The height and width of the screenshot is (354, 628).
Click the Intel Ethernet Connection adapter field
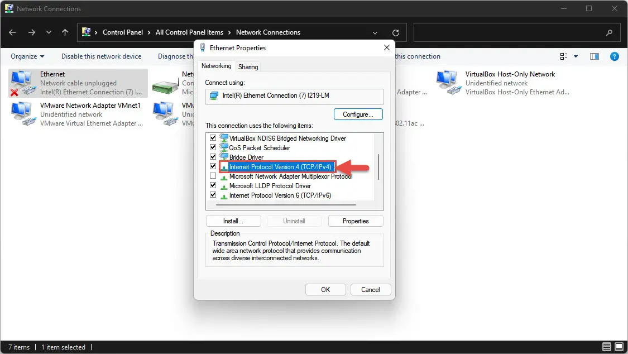[x=294, y=97]
